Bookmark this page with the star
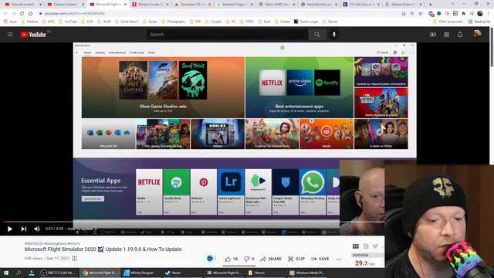Viewport: 494px width, 278px height. [420, 14]
